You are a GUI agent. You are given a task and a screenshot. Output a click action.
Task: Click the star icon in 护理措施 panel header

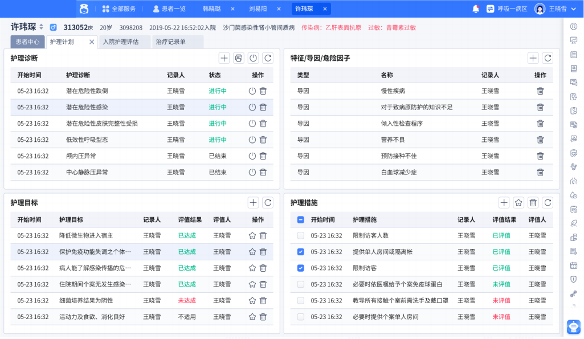pos(518,202)
